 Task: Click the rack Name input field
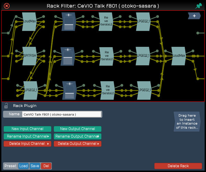(x=61, y=114)
